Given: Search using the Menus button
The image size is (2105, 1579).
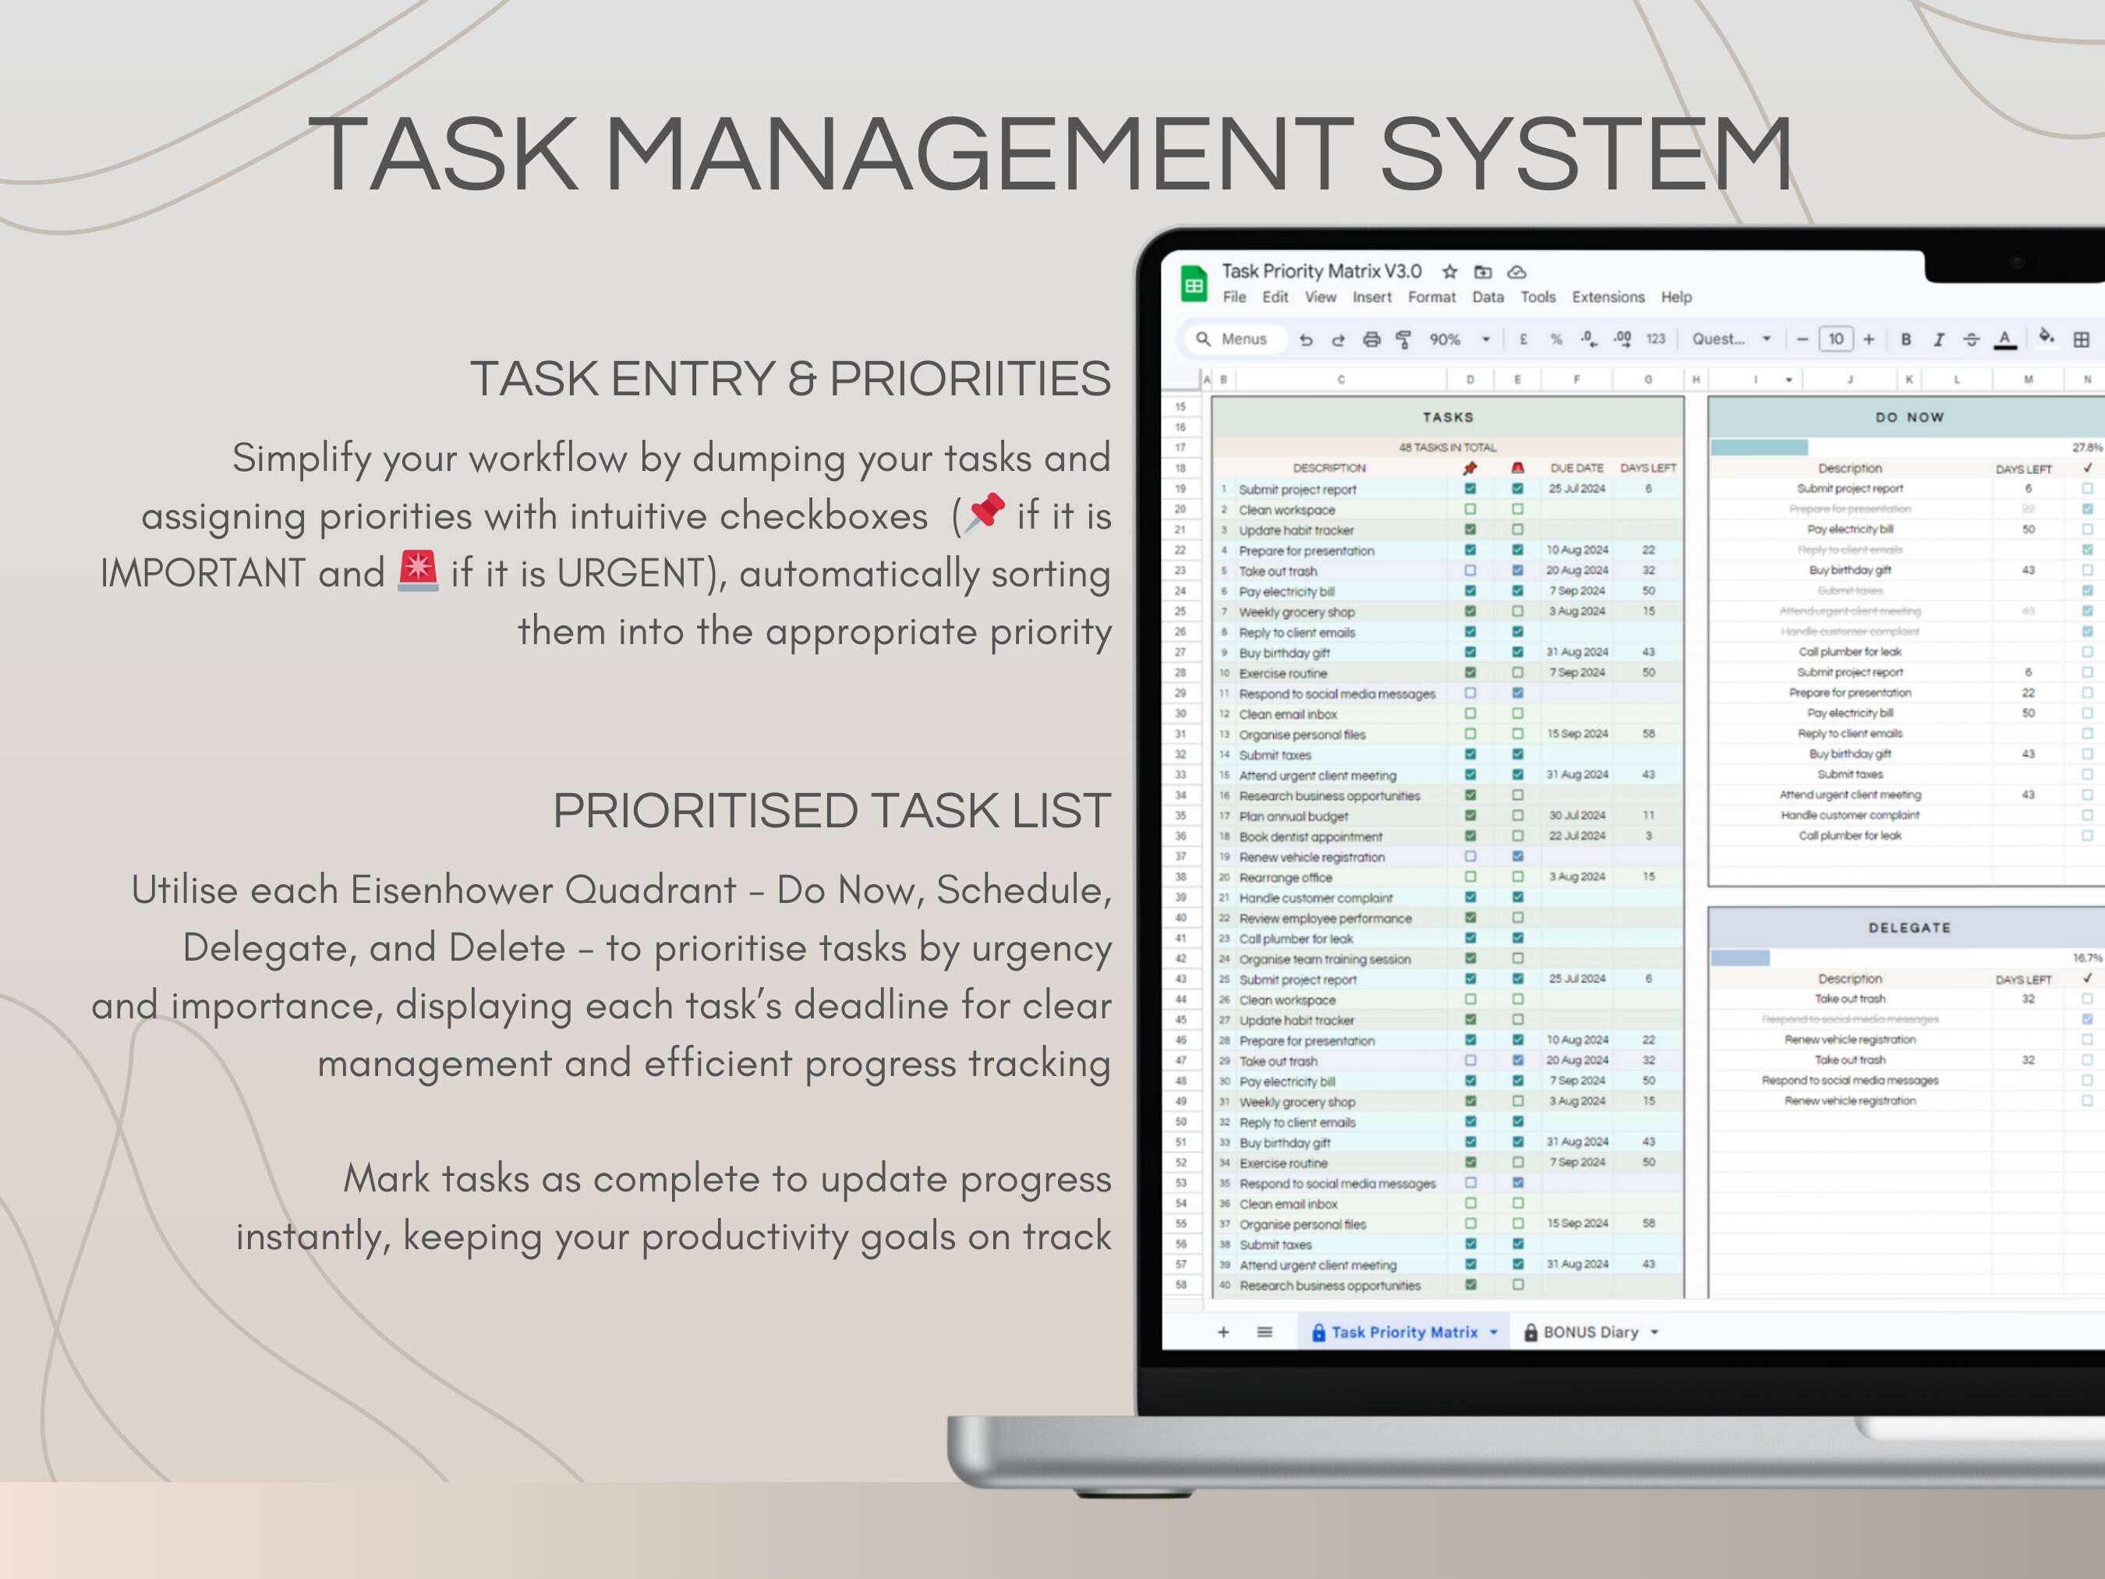Looking at the screenshot, I should [1234, 339].
